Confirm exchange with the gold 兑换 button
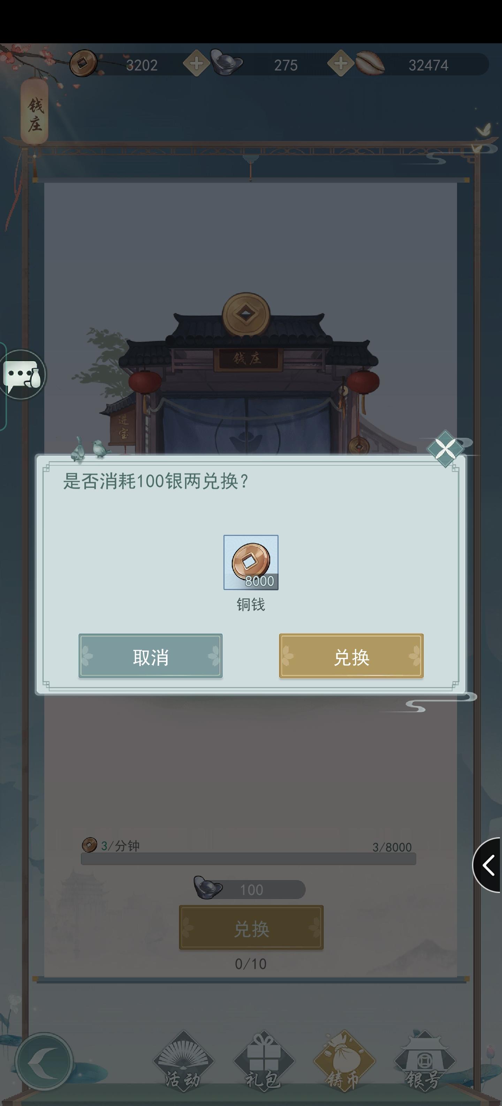Screen dimensions: 502x1106 coord(351,656)
